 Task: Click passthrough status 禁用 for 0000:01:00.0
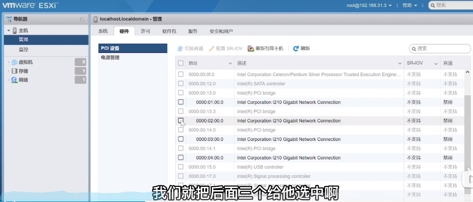[x=448, y=102]
